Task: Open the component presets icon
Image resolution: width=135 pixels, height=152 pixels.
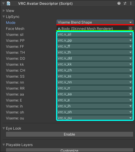Action: pos(125,3)
